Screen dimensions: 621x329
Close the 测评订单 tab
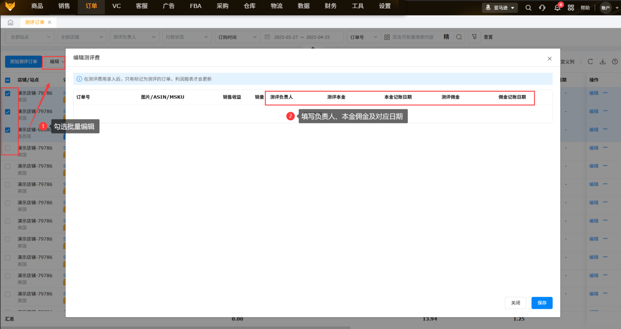[x=49, y=22]
